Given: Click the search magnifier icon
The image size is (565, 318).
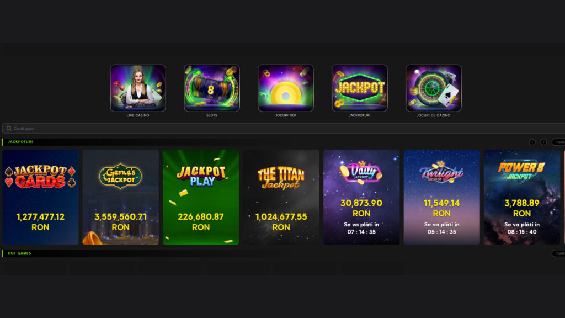Looking at the screenshot, I should click(9, 128).
